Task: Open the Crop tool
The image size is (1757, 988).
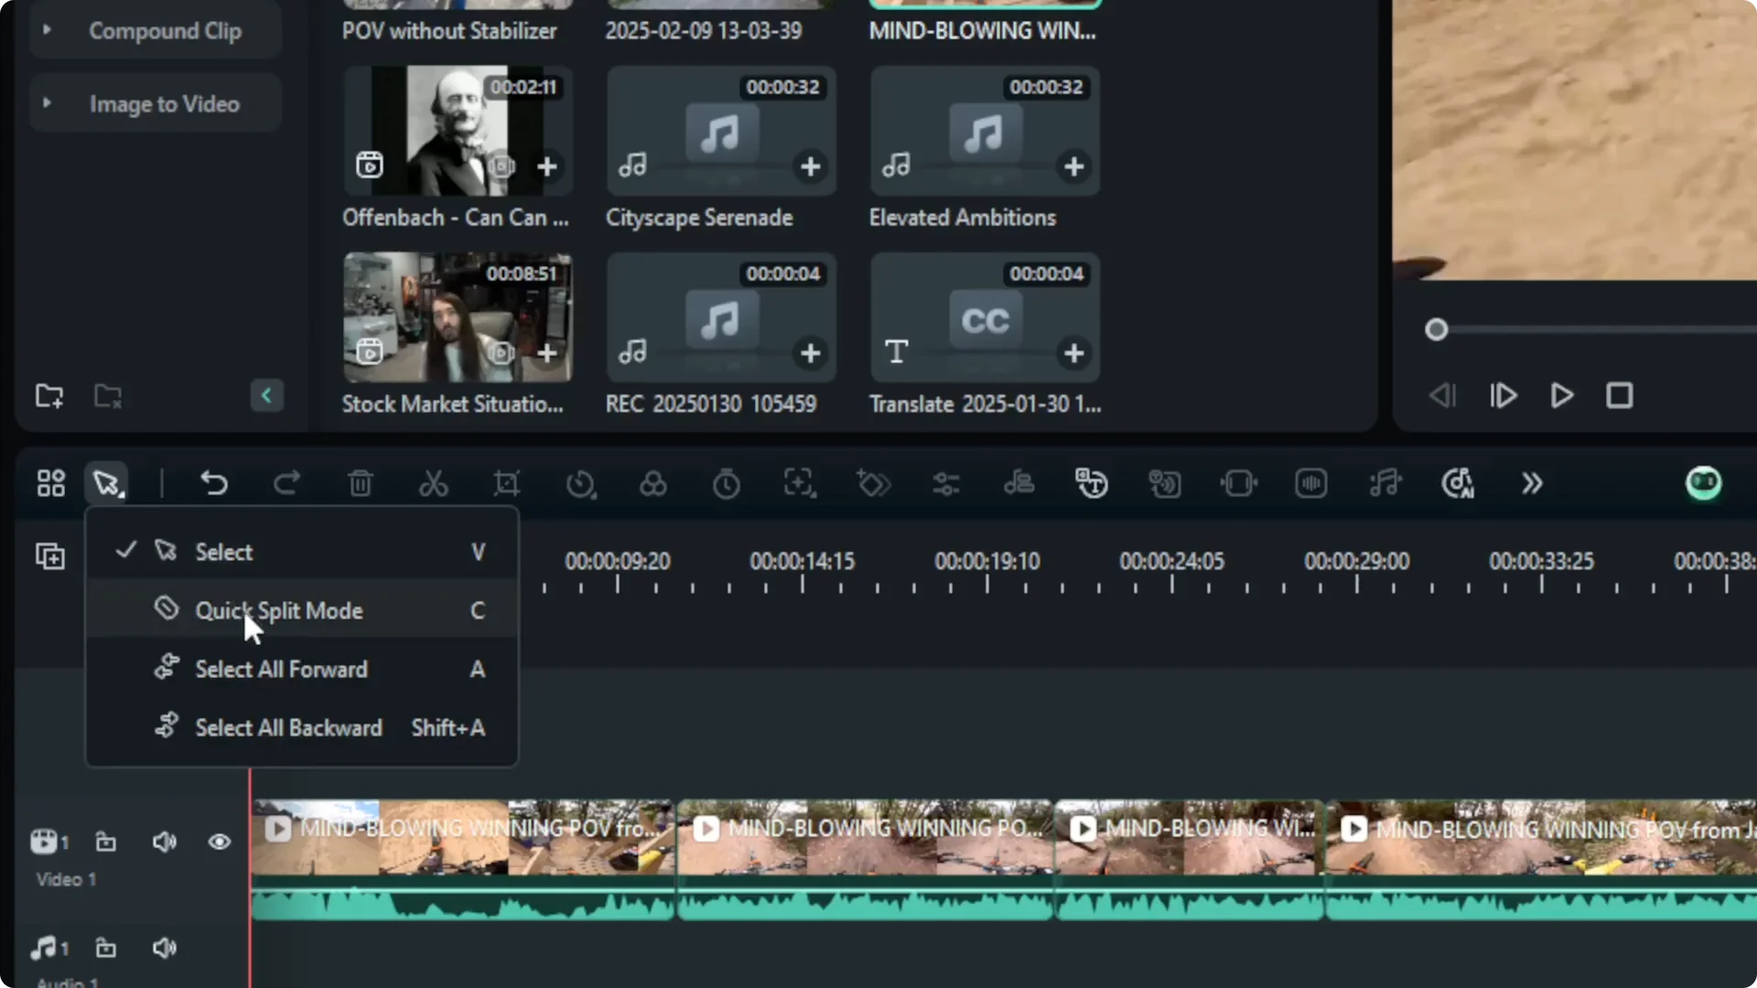Action: pyautogui.click(x=505, y=483)
